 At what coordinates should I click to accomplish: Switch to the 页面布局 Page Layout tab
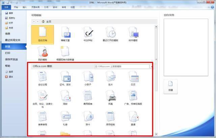35,7
